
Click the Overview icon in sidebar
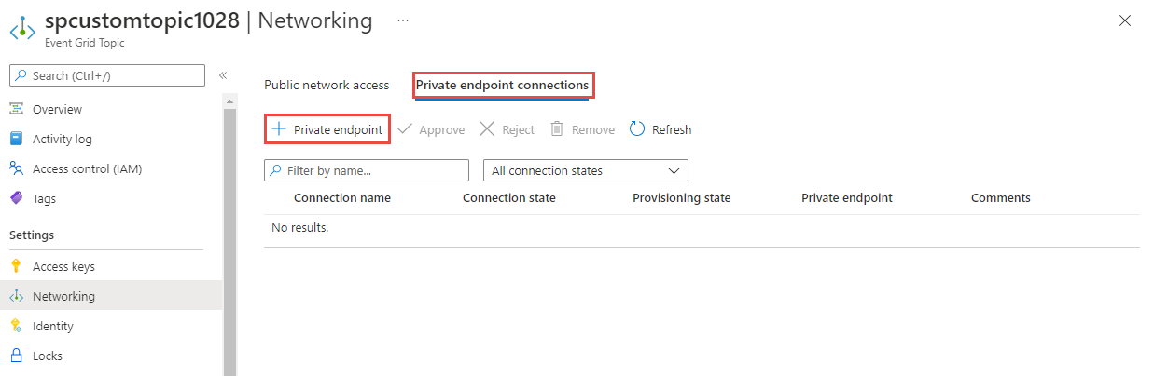[16, 110]
